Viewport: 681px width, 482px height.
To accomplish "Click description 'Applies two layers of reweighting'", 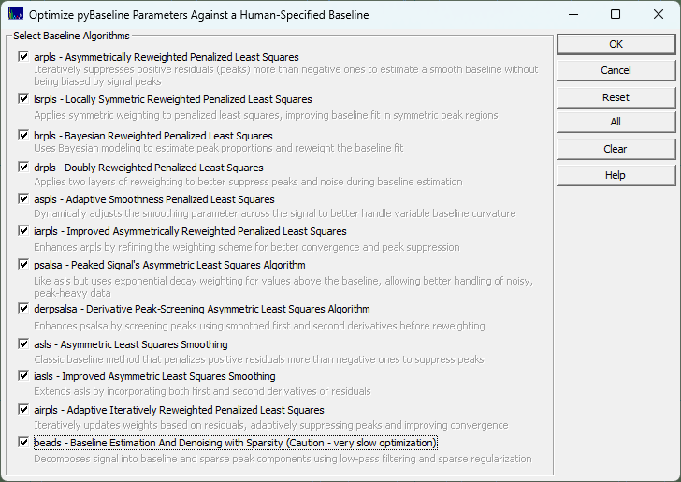I will click(248, 182).
